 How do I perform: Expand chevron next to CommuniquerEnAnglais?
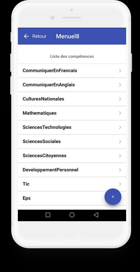pos(120,85)
